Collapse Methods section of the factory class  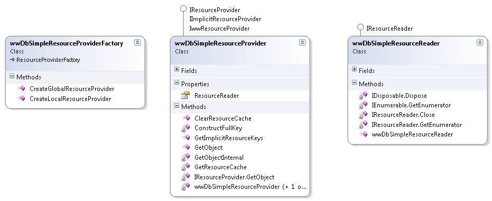[x=12, y=76]
